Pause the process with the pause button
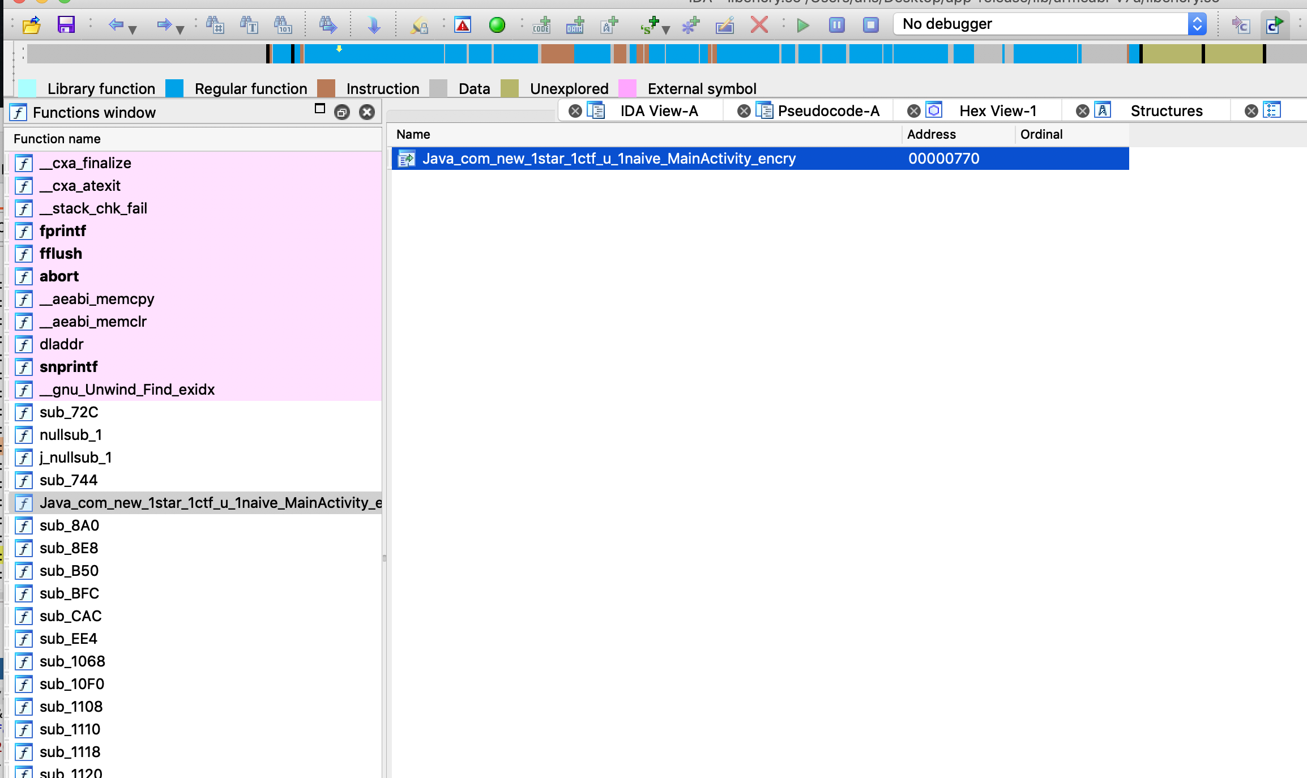Screen dimensions: 1307x778 click(x=836, y=25)
